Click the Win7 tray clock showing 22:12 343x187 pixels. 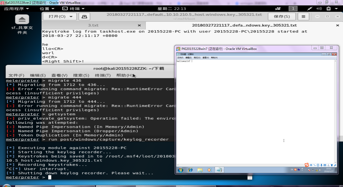click(329, 170)
